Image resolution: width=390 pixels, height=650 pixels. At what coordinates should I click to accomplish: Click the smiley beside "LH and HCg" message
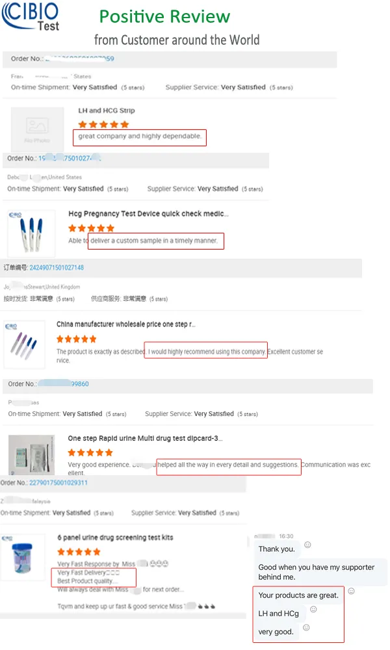(x=313, y=609)
